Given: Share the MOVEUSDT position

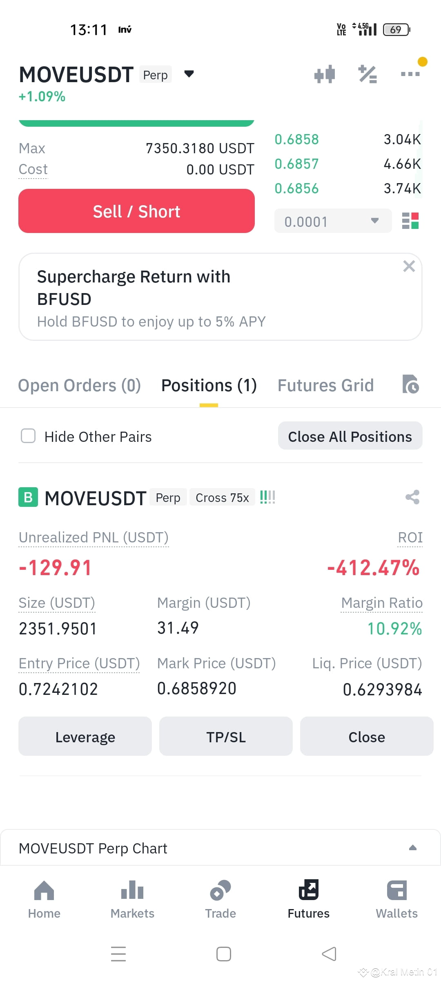Looking at the screenshot, I should [x=412, y=497].
